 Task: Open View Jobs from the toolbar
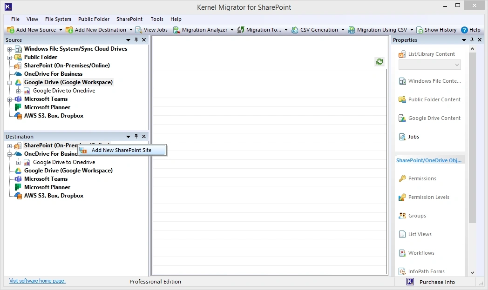pyautogui.click(x=151, y=30)
